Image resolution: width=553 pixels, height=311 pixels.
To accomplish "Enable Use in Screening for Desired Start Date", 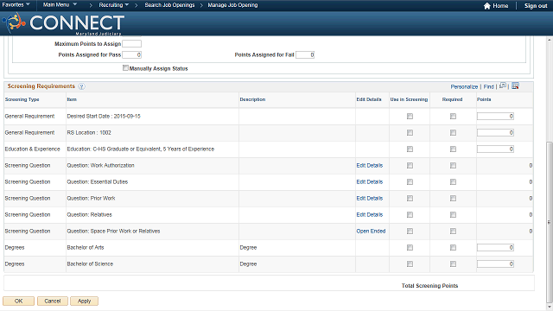I will (x=410, y=117).
